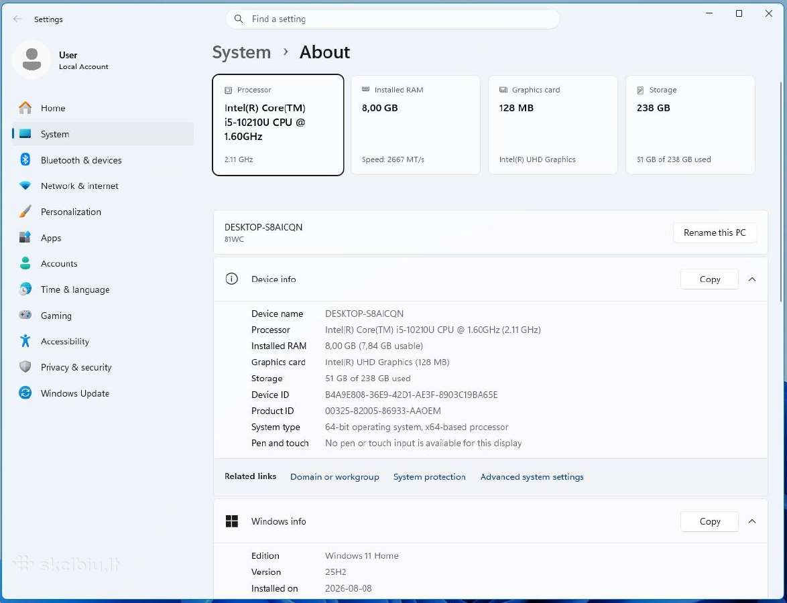Image resolution: width=787 pixels, height=603 pixels.
Task: Click System in the breadcrumb
Action: (241, 52)
